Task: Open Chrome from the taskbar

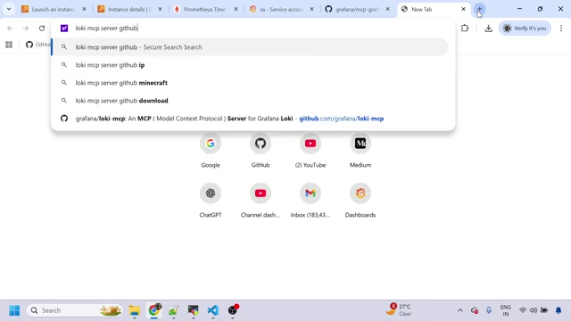Action: [154, 310]
